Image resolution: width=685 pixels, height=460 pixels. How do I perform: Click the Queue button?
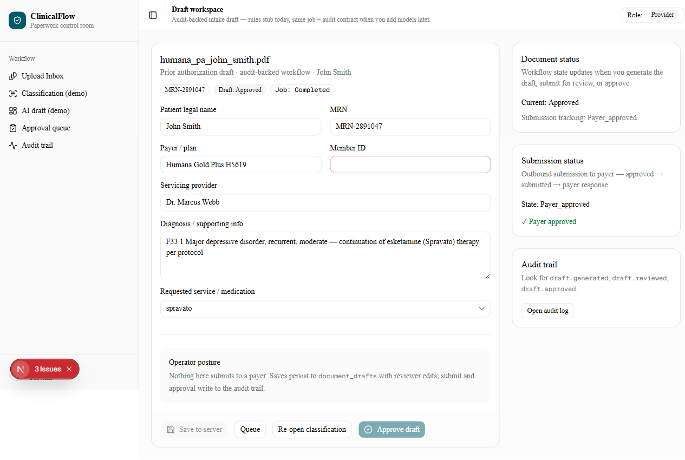click(x=250, y=429)
